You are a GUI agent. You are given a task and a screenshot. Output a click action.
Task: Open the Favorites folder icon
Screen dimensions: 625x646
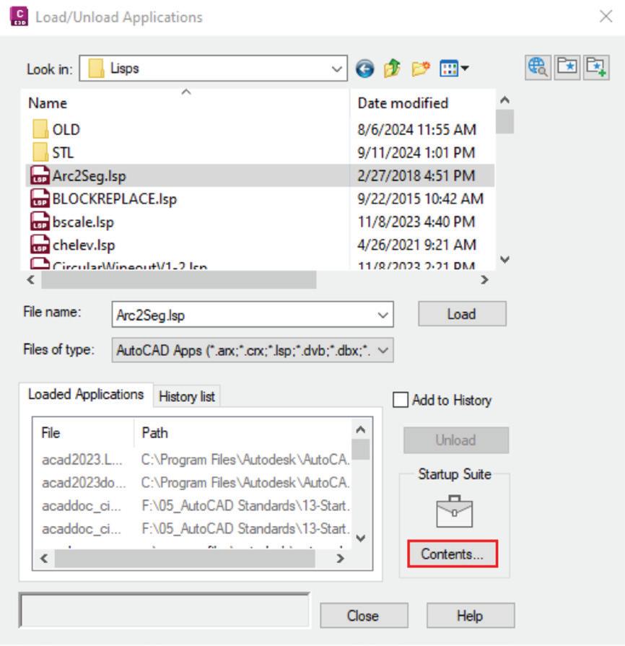click(x=567, y=67)
